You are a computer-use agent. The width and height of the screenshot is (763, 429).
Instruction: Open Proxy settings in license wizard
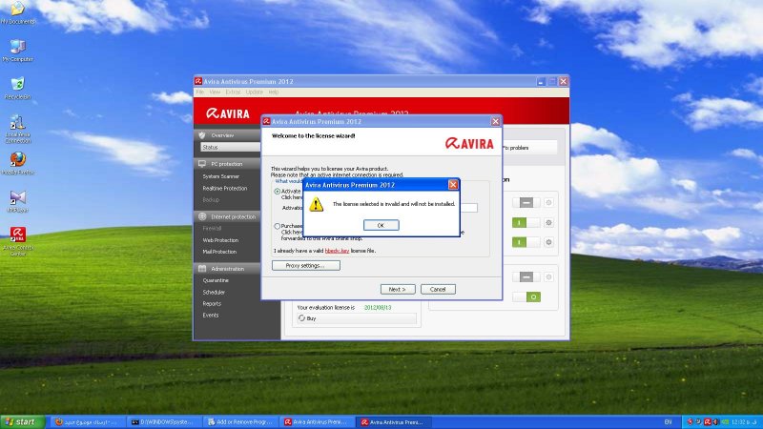point(305,266)
